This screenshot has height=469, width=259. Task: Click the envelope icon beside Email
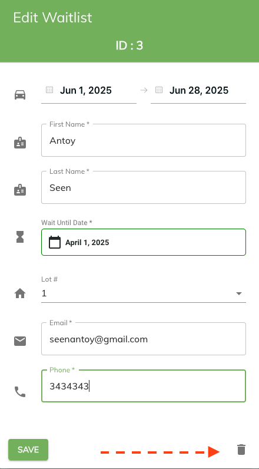pos(20,341)
